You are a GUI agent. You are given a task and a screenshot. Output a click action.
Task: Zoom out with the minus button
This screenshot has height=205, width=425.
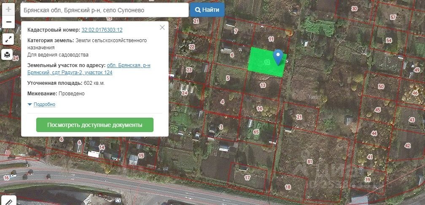(x=8, y=22)
